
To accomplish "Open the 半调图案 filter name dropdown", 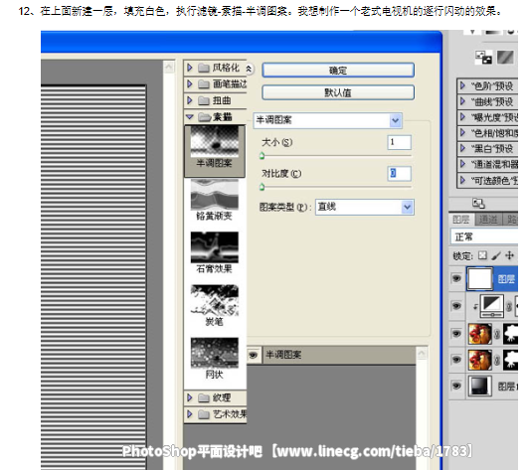I will pos(328,120).
